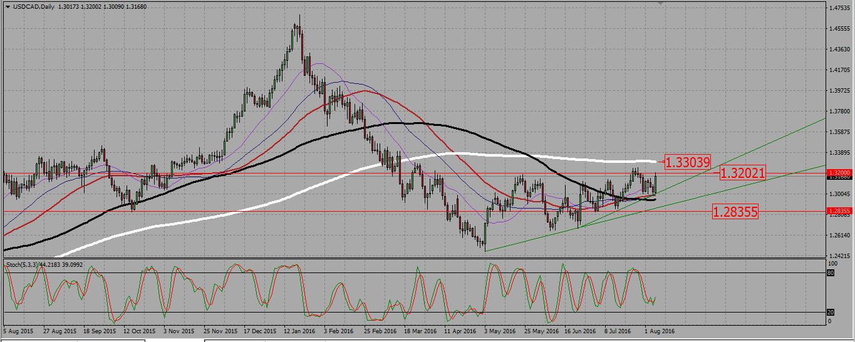Click the 1.45555 price axis value
Screen dimensions: 855x342
click(839, 29)
